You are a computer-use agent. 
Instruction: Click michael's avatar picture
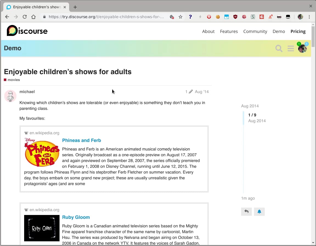point(10,96)
